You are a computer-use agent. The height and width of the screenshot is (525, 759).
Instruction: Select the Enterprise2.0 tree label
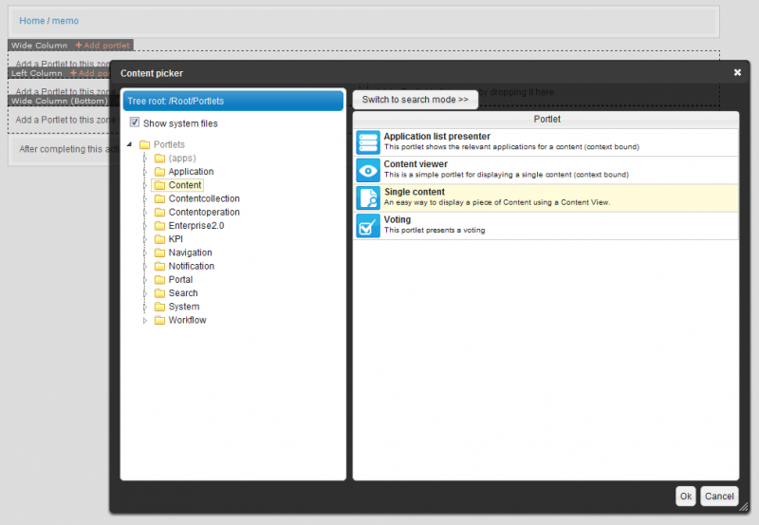(196, 226)
